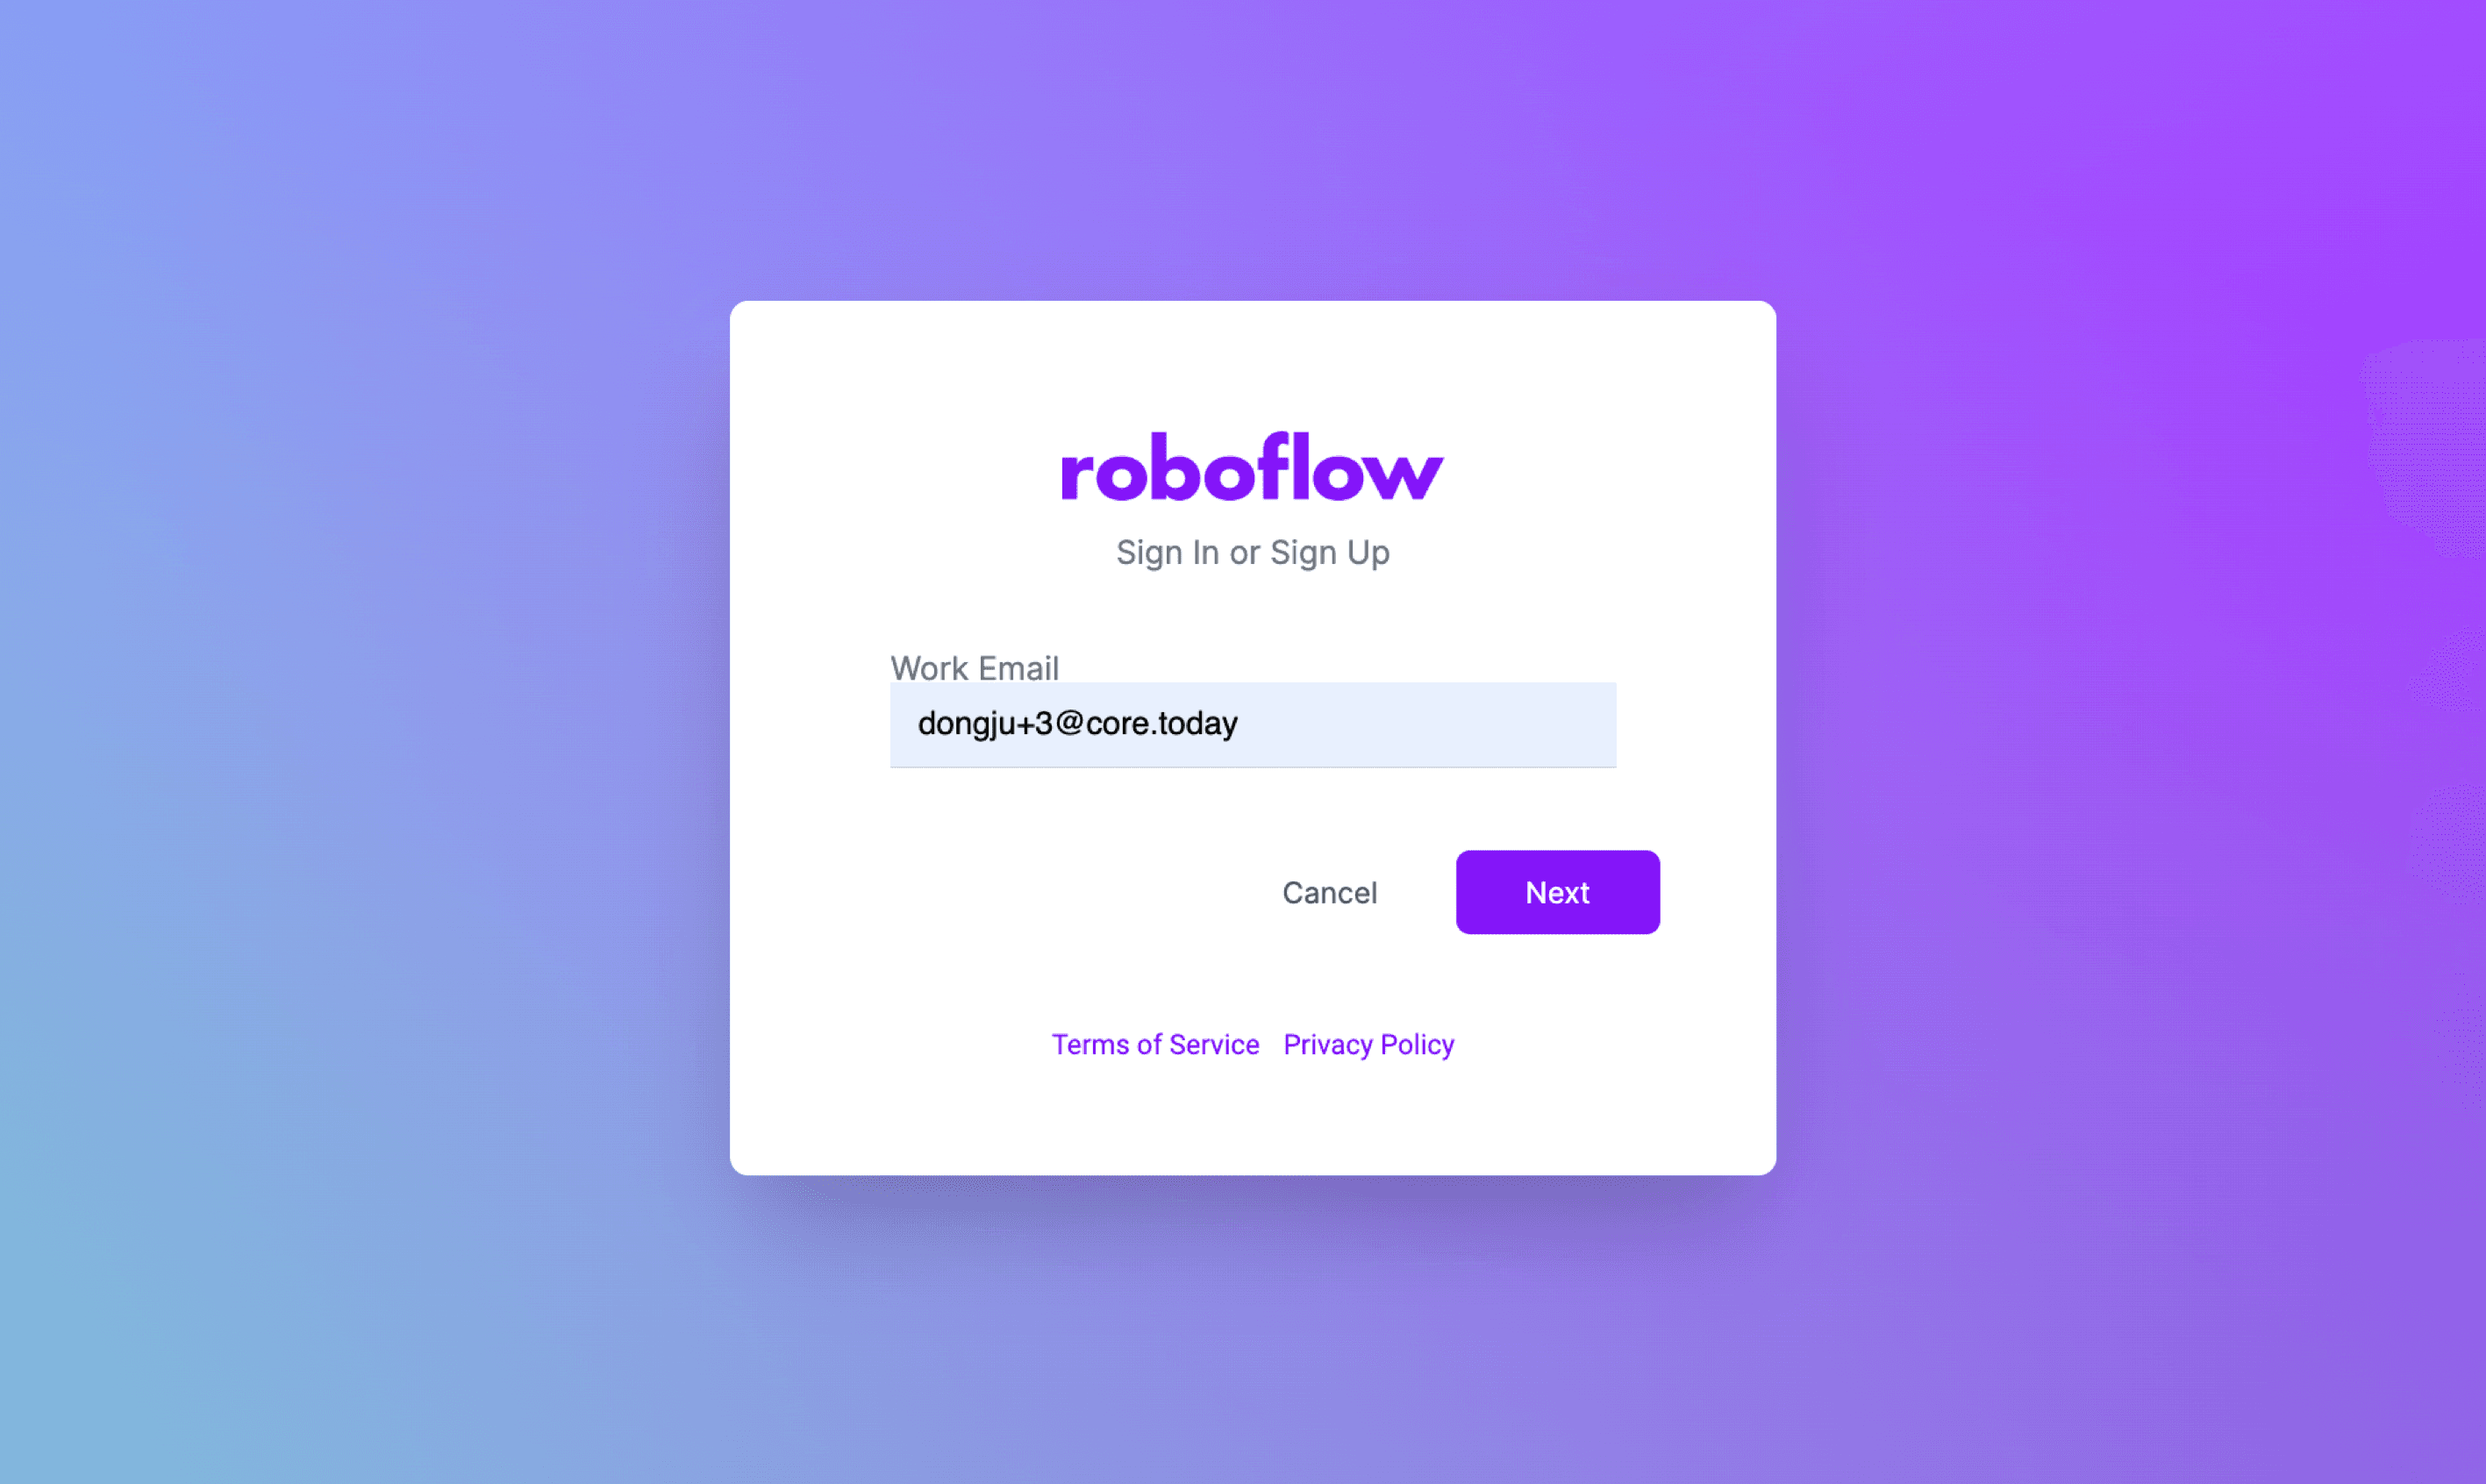The height and width of the screenshot is (1484, 2486).
Task: Click the purple Next button icon
Action: (x=1555, y=892)
